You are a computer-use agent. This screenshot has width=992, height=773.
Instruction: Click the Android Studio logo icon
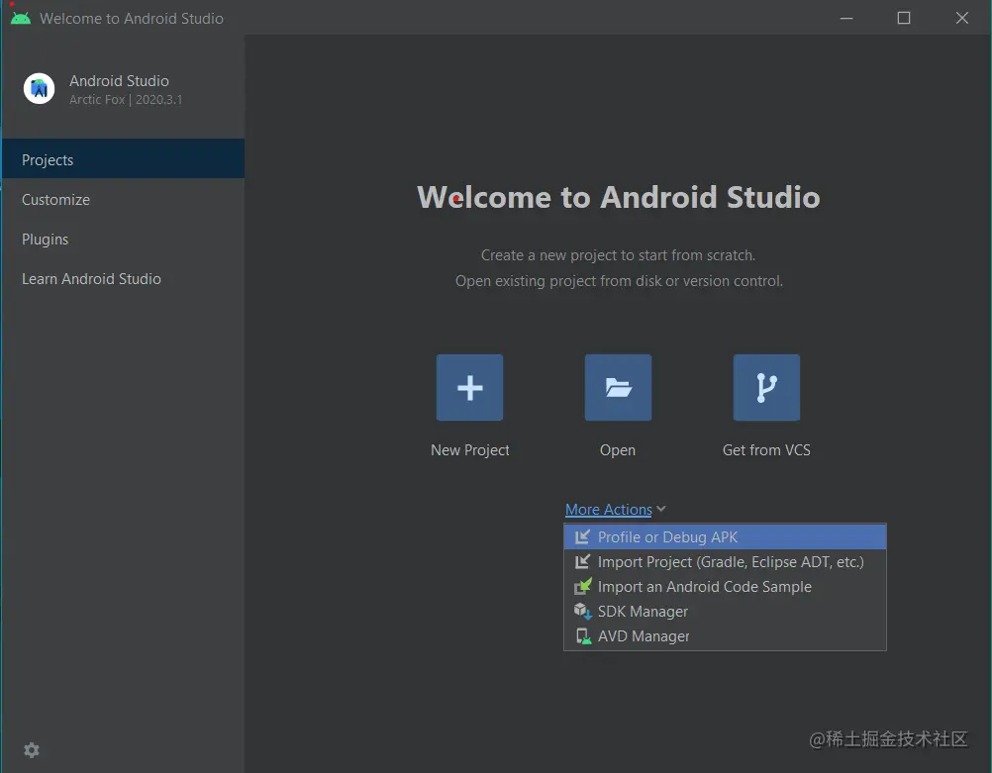click(x=40, y=88)
